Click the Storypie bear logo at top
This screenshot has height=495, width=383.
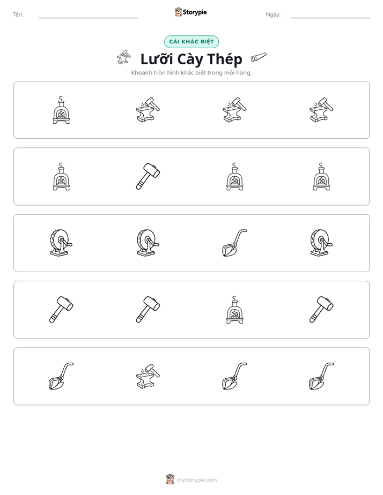178,12
